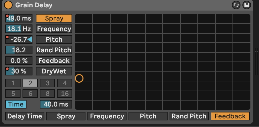Select beat division 2 button

[30, 83]
